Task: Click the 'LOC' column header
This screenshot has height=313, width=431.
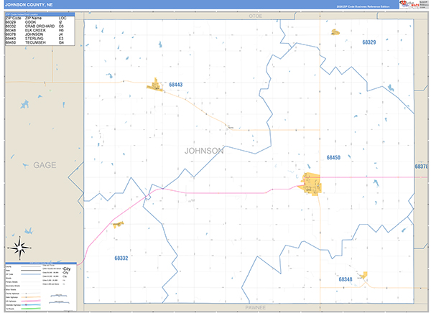Action: pyautogui.click(x=62, y=18)
